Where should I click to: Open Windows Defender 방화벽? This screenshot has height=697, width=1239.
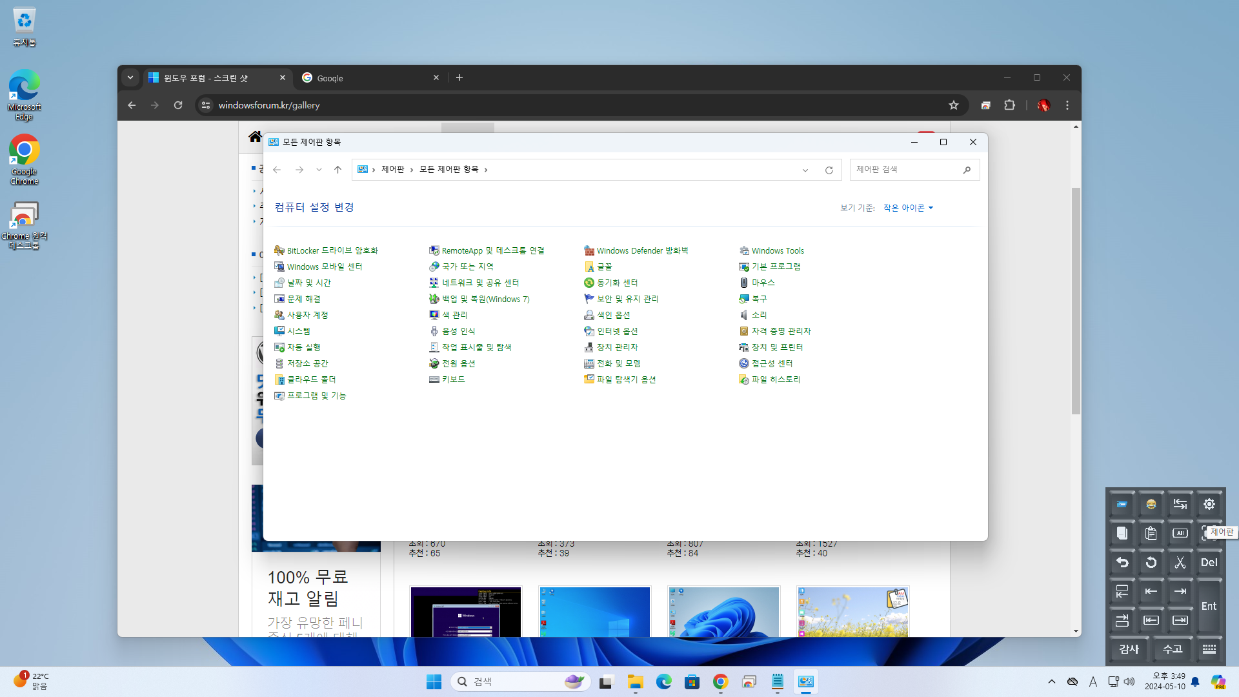[x=636, y=250]
